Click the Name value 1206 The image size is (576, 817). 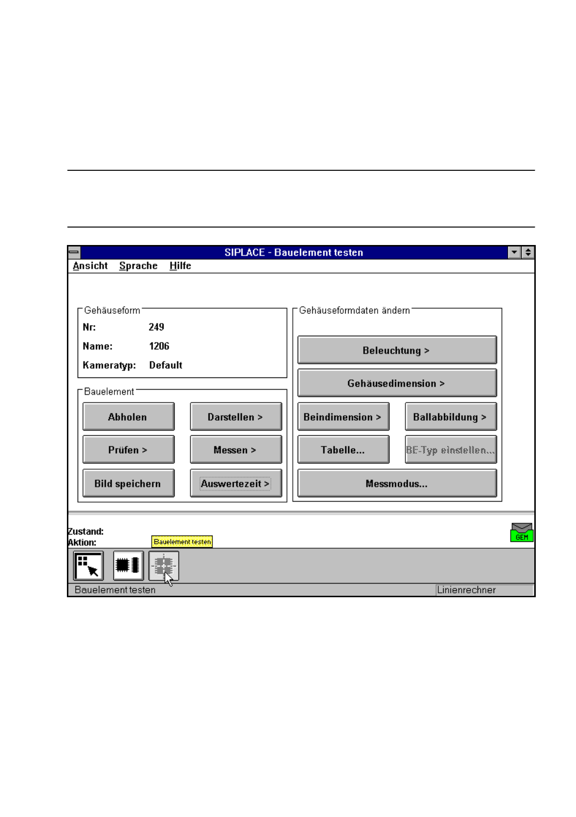tap(159, 346)
